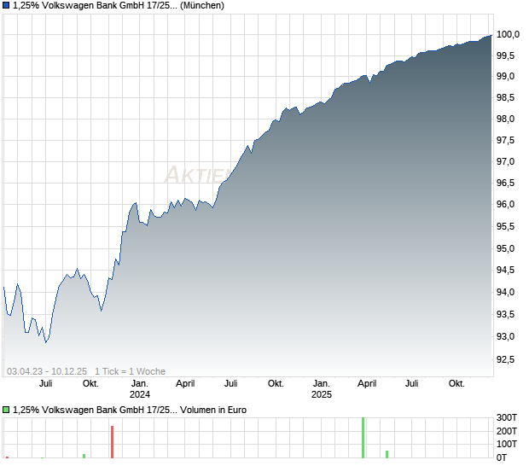
Task: Click the 'April' label after Jan. 2025
Action: tap(367, 384)
